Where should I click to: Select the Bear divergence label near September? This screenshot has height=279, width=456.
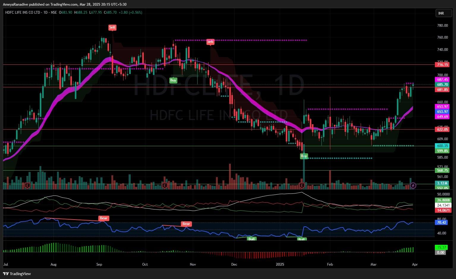[x=103, y=218]
